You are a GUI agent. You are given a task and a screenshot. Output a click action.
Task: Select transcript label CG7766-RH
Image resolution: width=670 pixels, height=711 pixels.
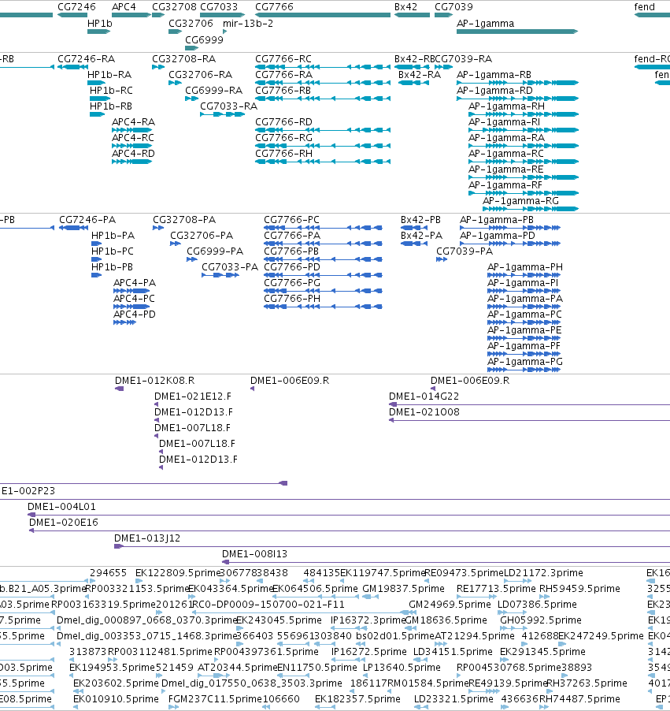pyautogui.click(x=283, y=153)
